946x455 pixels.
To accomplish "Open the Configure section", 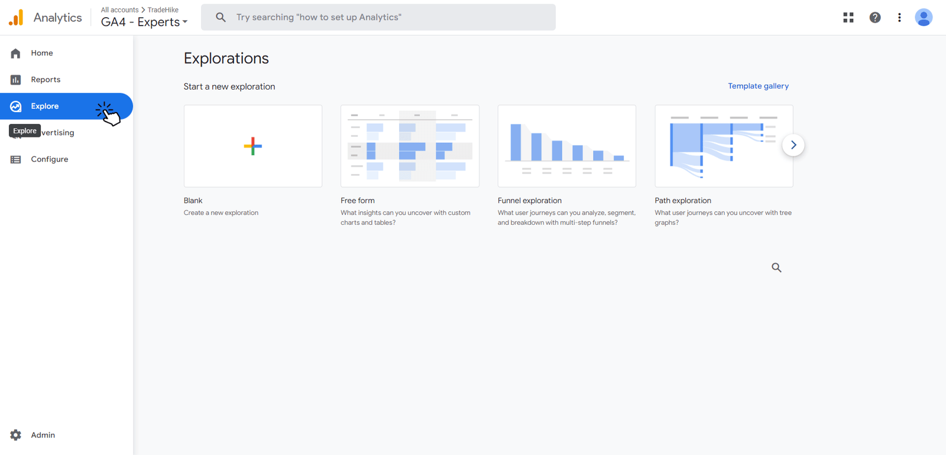I will pos(49,159).
